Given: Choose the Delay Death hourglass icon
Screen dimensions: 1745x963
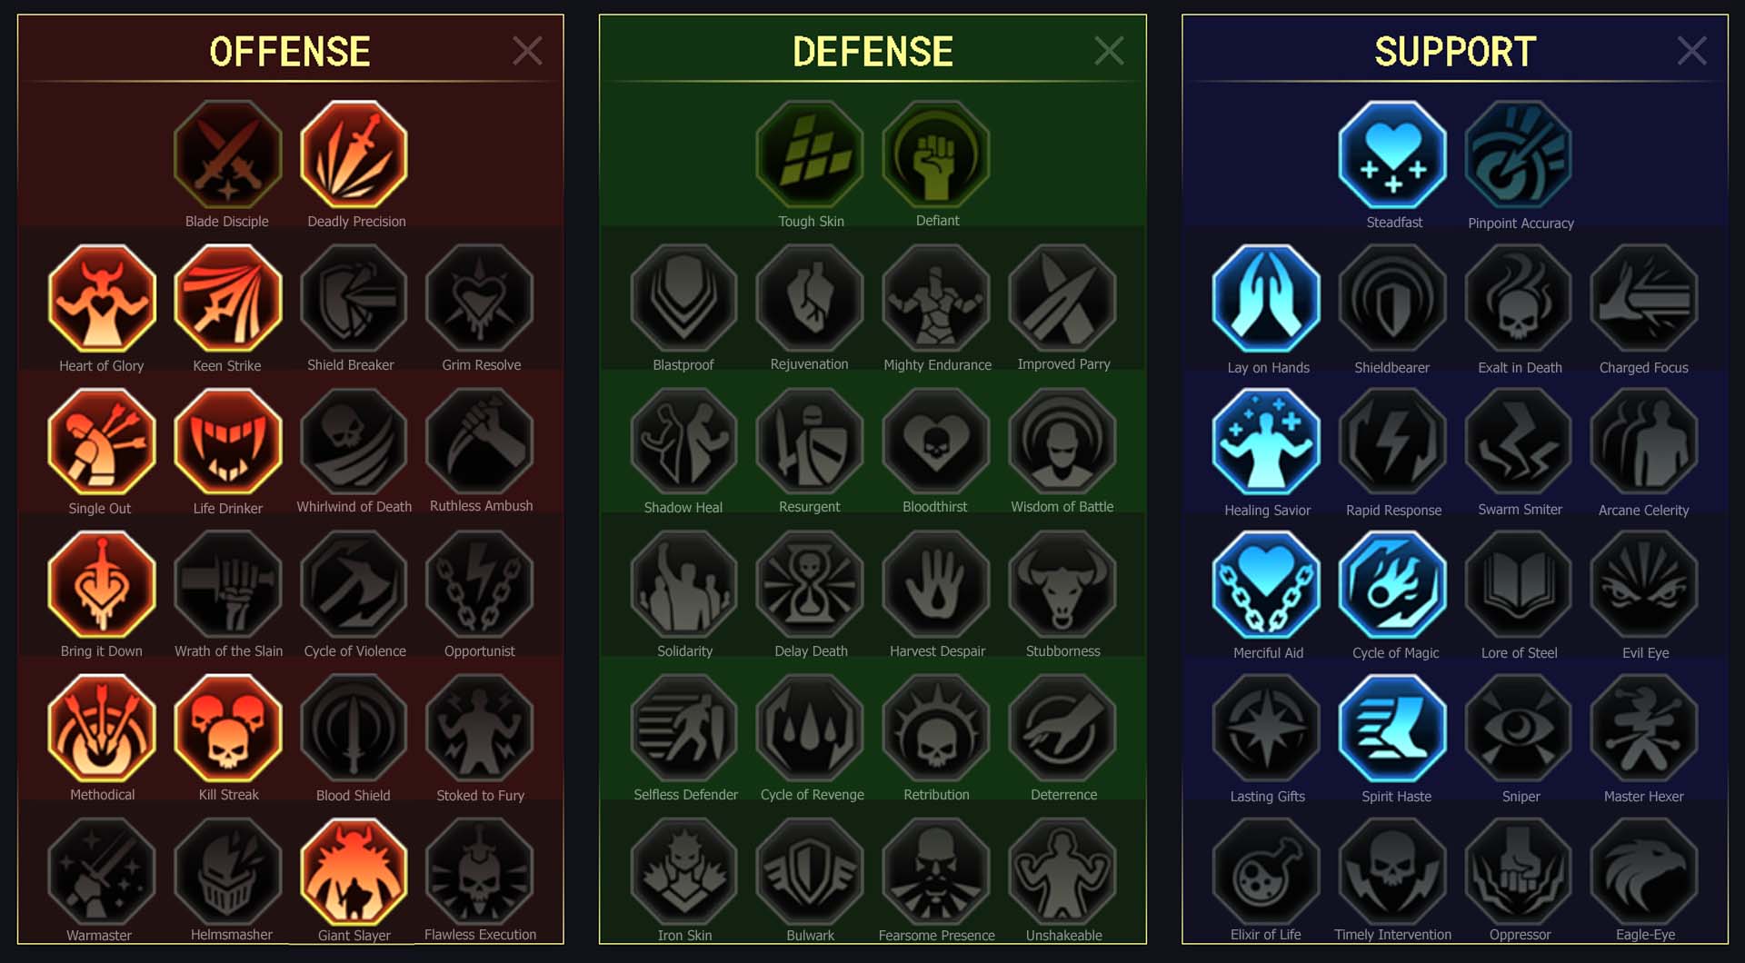Looking at the screenshot, I should pos(810,585).
